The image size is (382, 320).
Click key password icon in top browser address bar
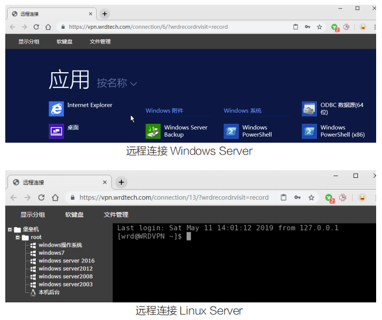tap(307, 27)
